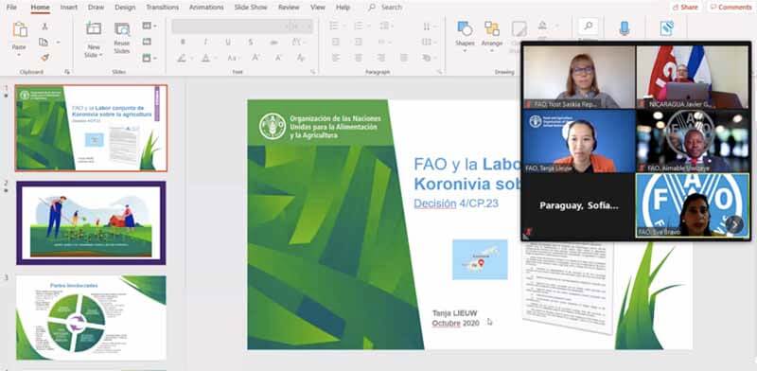This screenshot has width=757, height=371.
Task: Open the Help tab
Action: coord(343,8)
